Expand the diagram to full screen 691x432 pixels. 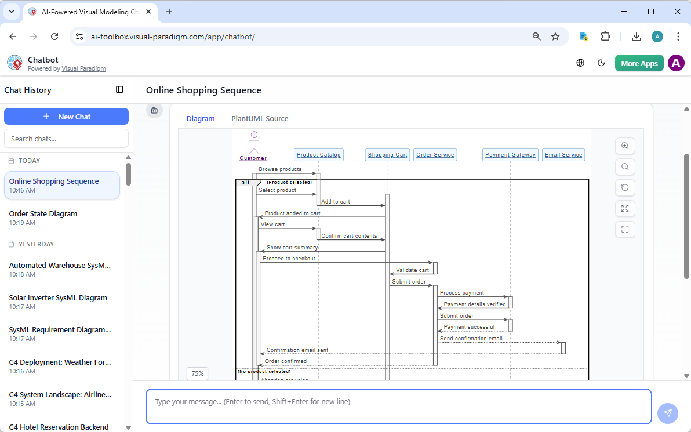click(x=625, y=208)
